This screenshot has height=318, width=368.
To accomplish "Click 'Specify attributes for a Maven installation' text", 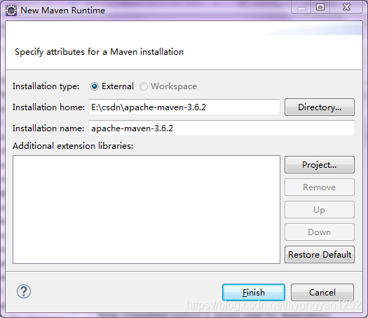I will pos(99,52).
